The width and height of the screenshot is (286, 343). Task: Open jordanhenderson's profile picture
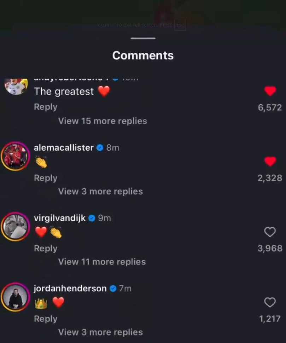tap(15, 297)
